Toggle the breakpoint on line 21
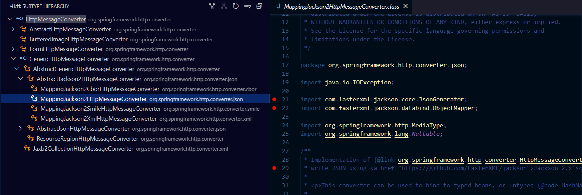This screenshot has height=195, width=582. [274, 99]
